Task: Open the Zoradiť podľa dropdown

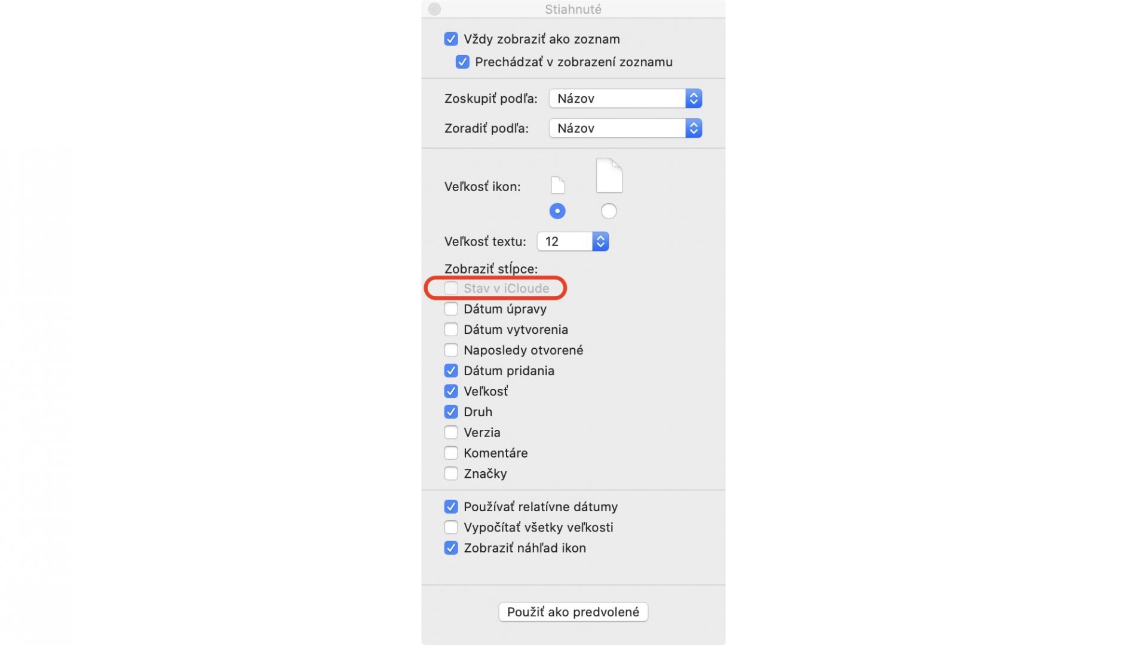Action: coord(625,128)
